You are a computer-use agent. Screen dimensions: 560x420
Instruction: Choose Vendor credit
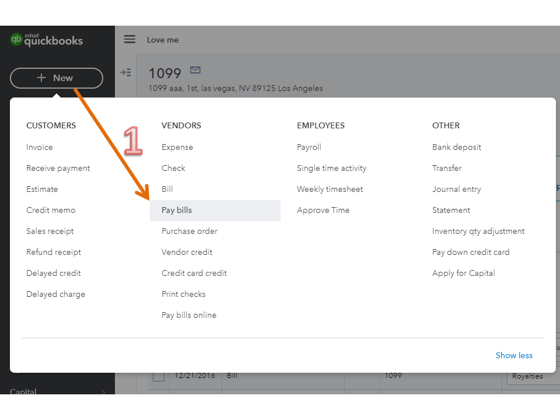187,252
